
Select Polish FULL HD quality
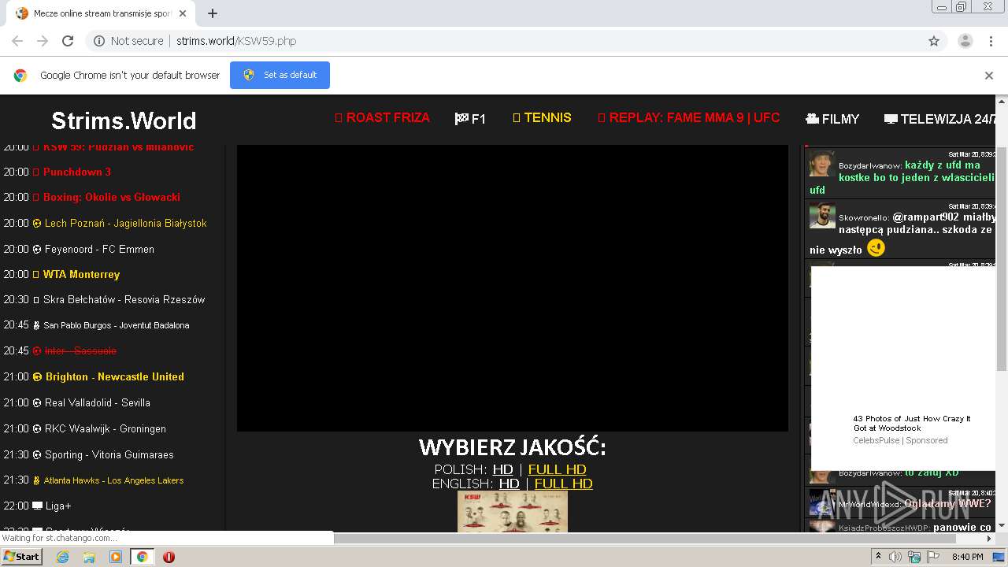558,469
